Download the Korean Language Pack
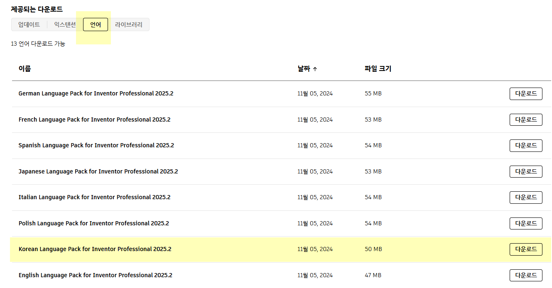This screenshot has height=288, width=552. pyautogui.click(x=526, y=249)
